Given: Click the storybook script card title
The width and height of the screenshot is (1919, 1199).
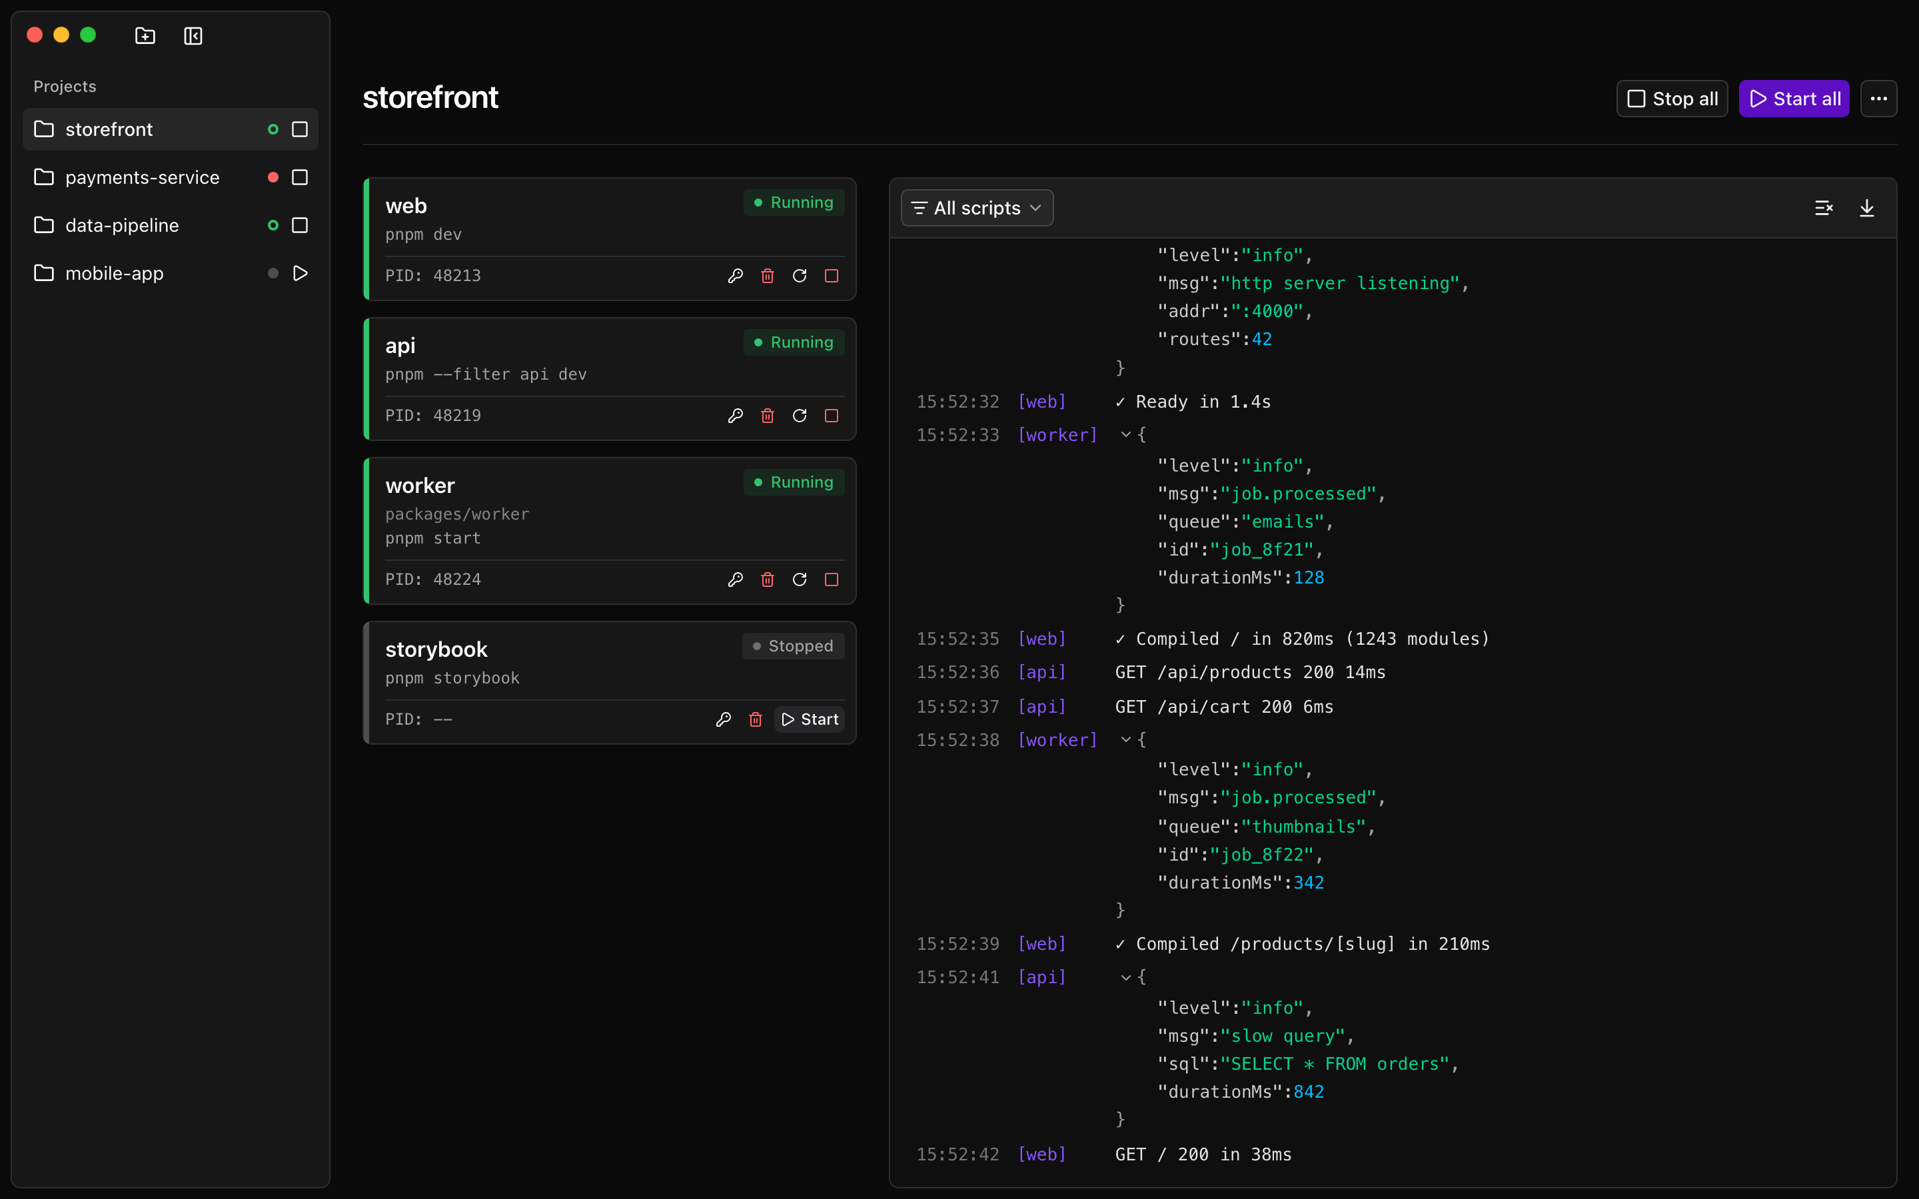Looking at the screenshot, I should pos(436,649).
